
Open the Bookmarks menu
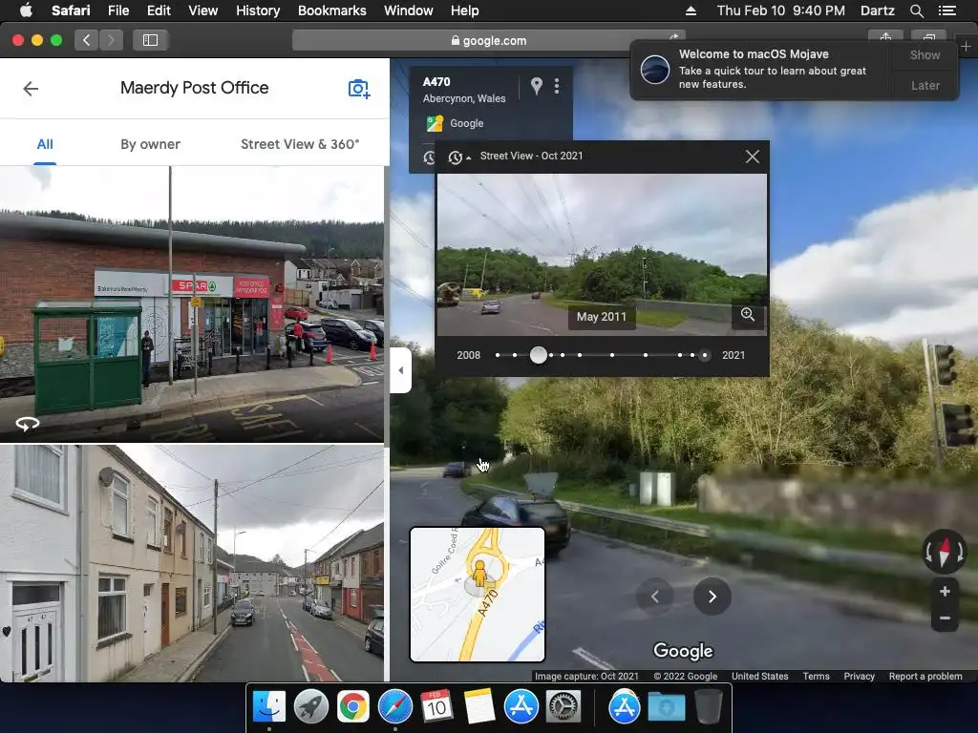tap(331, 10)
